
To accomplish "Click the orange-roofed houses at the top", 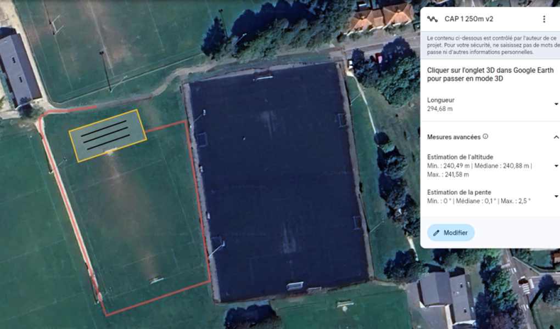I will tap(380, 16).
